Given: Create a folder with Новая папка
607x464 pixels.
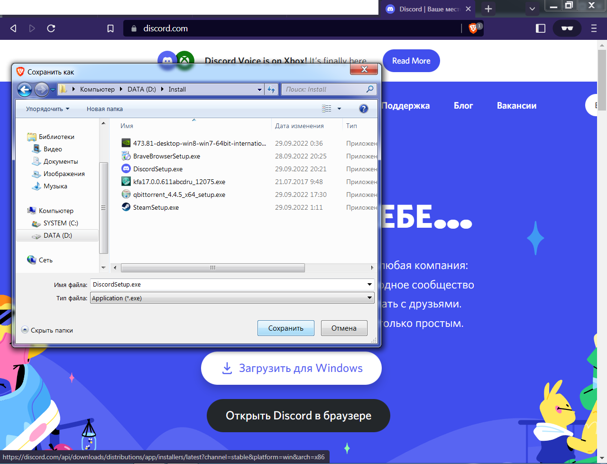Looking at the screenshot, I should coord(105,109).
